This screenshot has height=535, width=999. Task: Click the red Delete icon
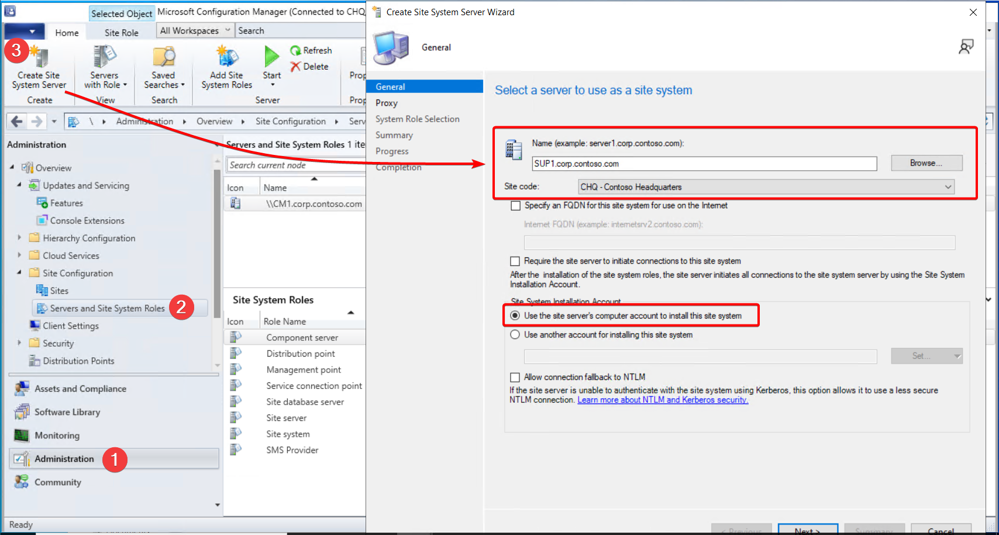click(295, 67)
